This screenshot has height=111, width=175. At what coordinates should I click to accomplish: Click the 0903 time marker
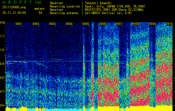[x=52, y=24]
